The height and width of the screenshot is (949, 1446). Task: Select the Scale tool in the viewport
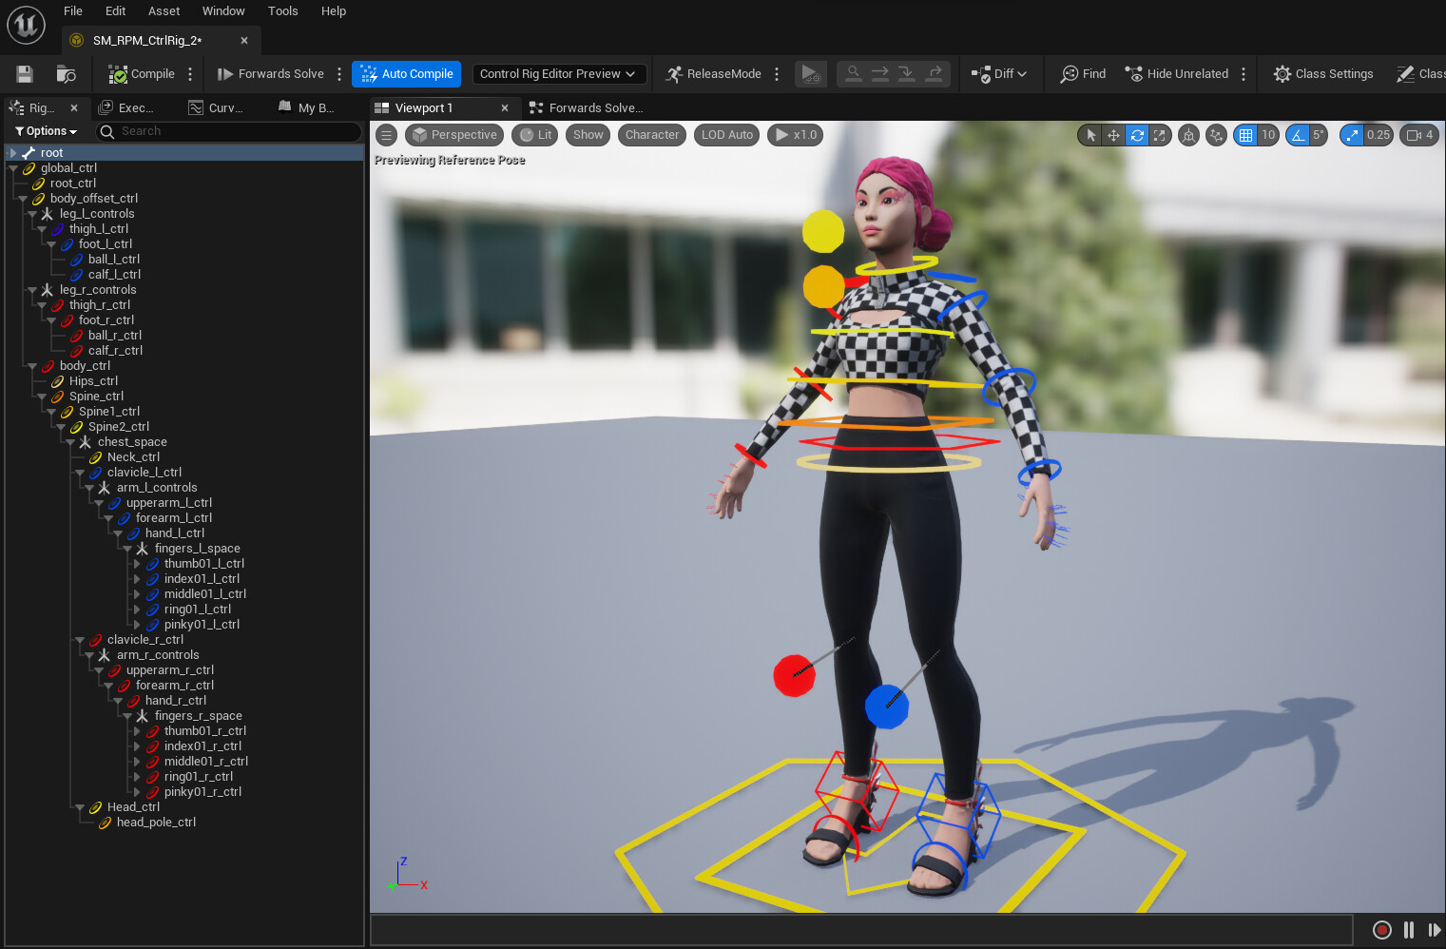[x=1160, y=135]
